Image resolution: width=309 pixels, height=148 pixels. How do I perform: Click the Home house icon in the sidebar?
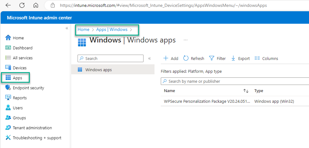(8, 38)
